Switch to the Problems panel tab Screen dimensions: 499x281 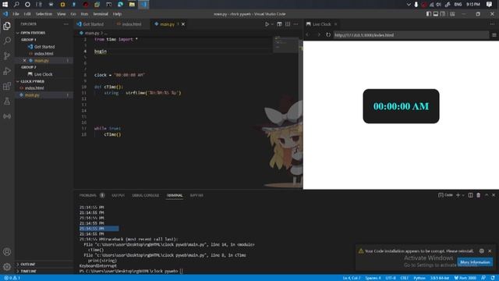(x=88, y=195)
